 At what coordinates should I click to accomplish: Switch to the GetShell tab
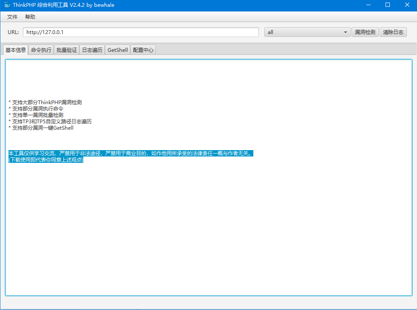click(118, 50)
